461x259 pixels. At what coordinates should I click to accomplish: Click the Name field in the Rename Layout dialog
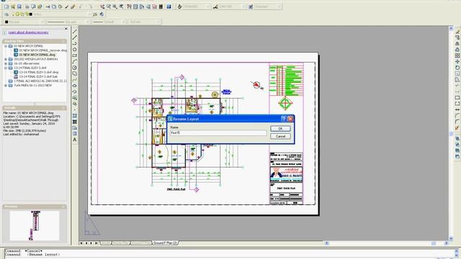[218, 132]
